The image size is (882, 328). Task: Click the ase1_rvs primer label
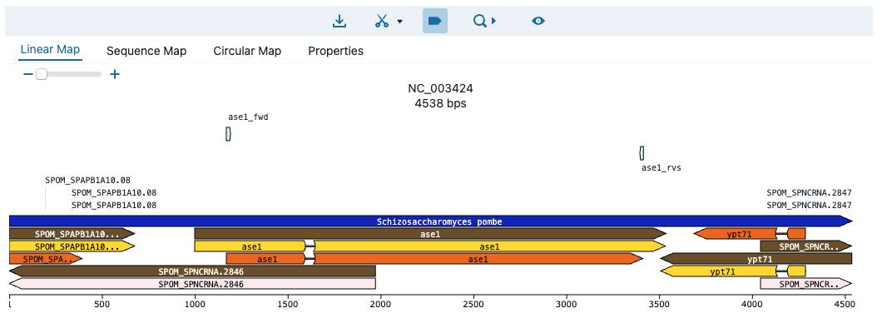(661, 167)
